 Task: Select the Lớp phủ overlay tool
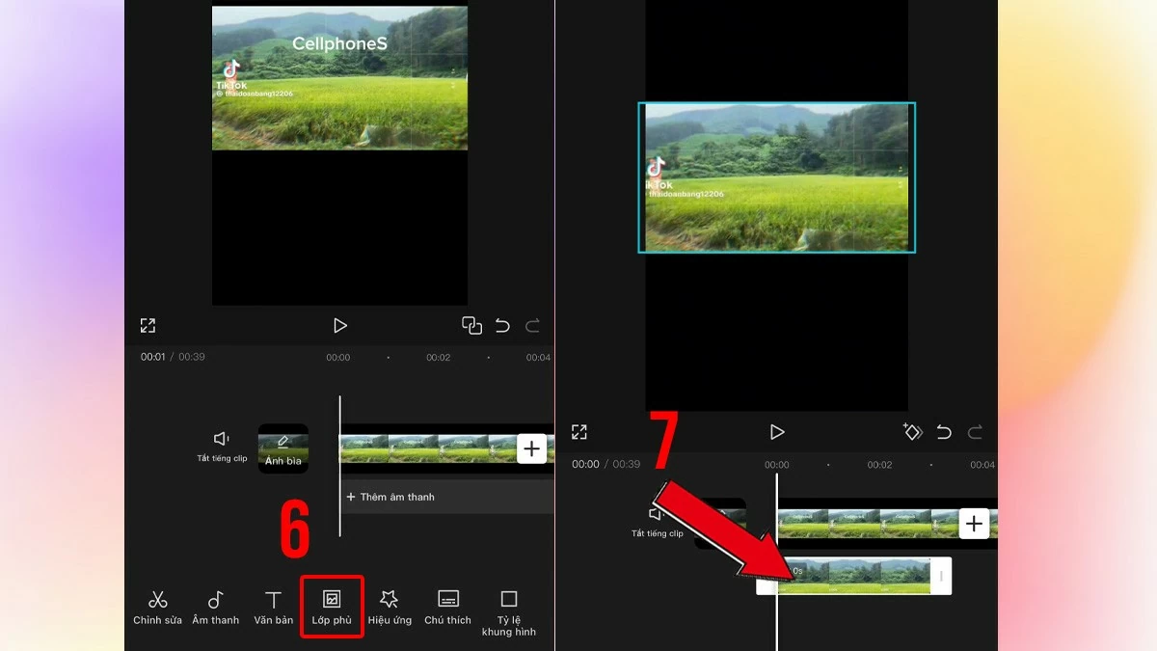pyautogui.click(x=332, y=607)
